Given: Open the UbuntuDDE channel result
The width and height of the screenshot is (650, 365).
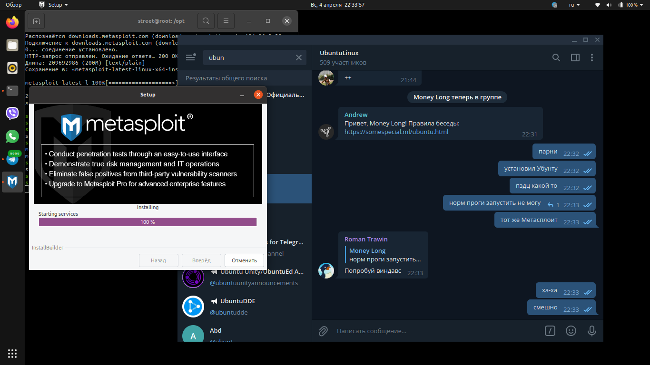Looking at the screenshot, I should pos(245,307).
